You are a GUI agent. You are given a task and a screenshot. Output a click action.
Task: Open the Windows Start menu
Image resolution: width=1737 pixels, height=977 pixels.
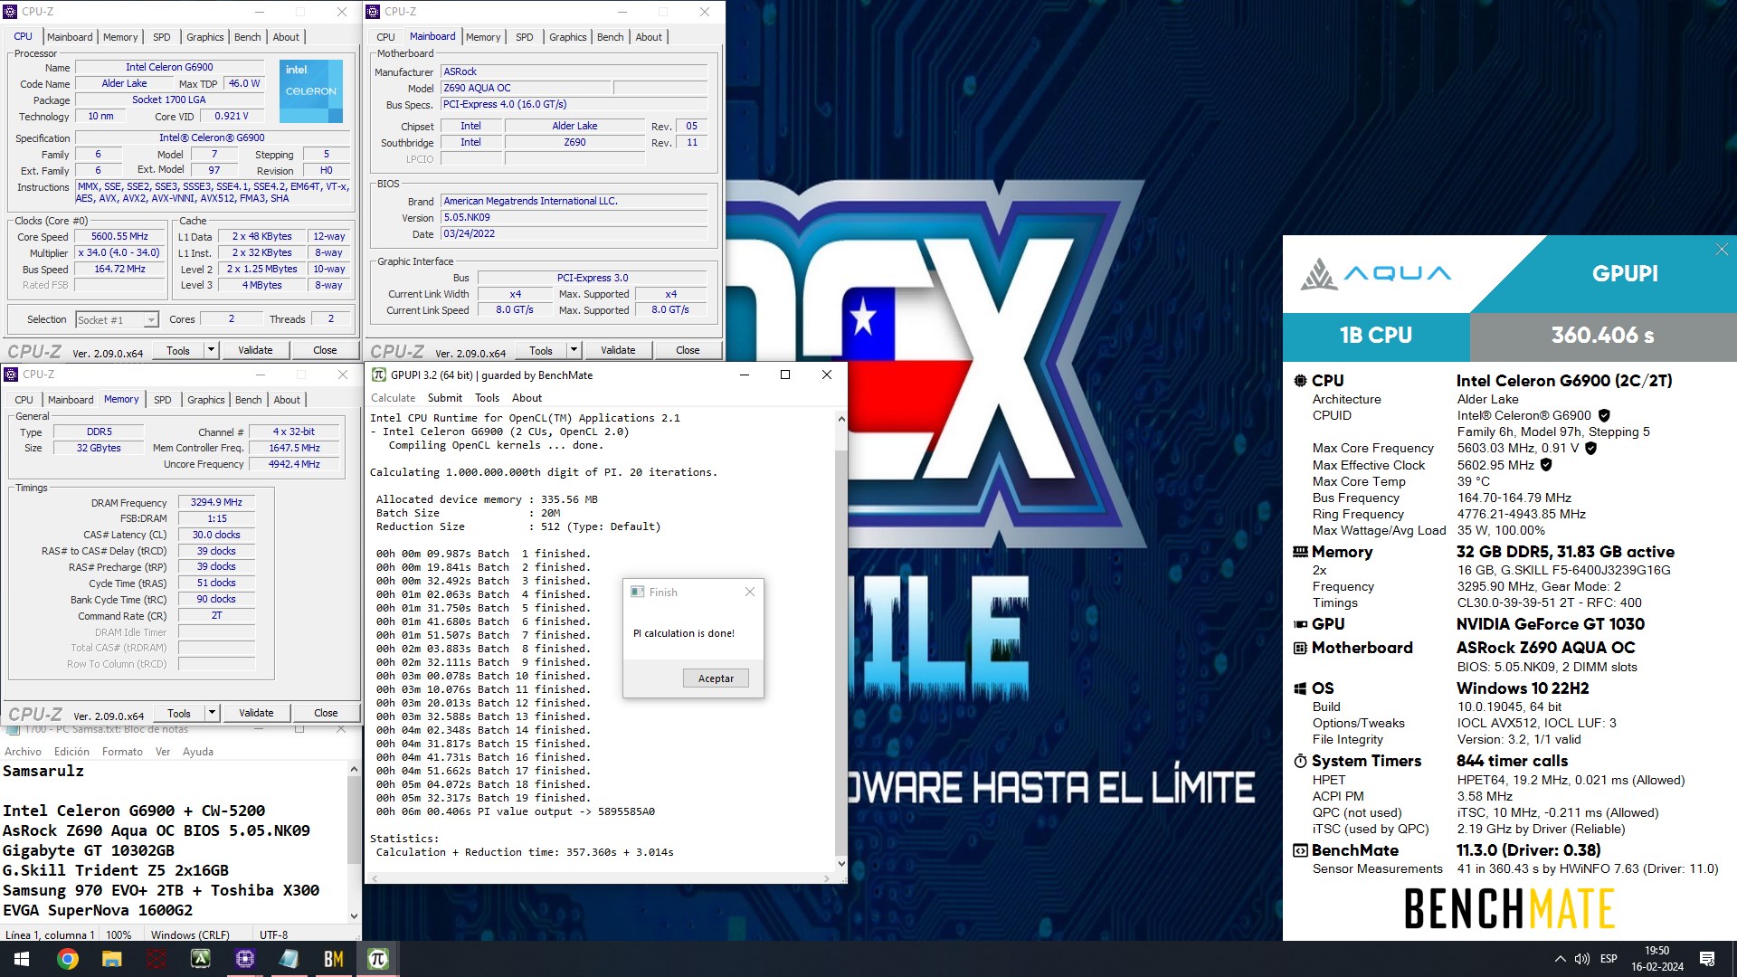22,959
